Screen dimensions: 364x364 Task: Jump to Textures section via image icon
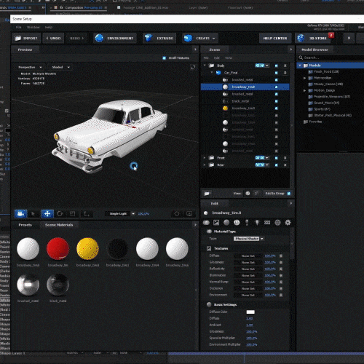(216, 223)
